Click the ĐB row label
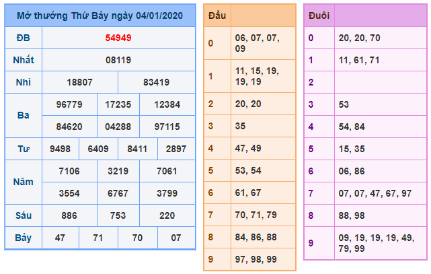 click(23, 38)
